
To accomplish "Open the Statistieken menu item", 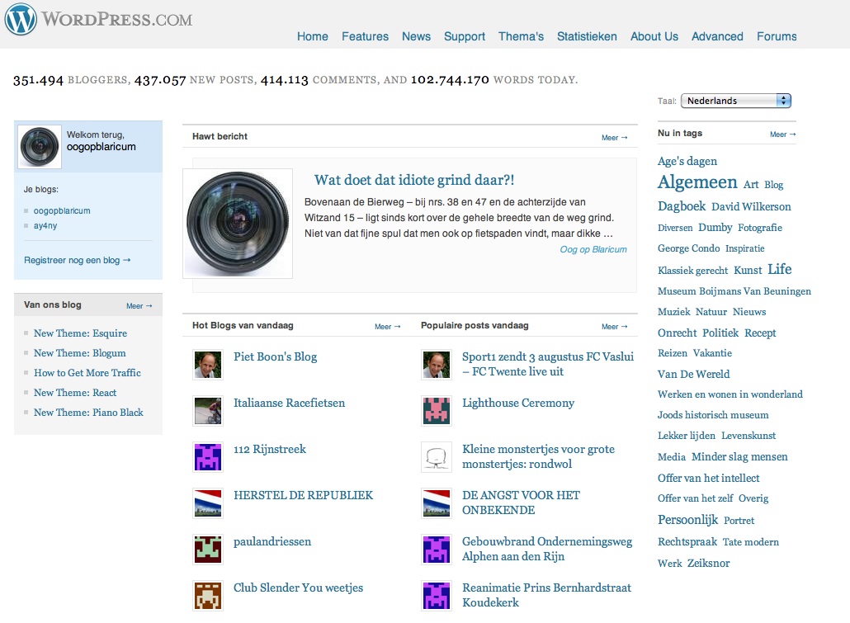I will 587,36.
